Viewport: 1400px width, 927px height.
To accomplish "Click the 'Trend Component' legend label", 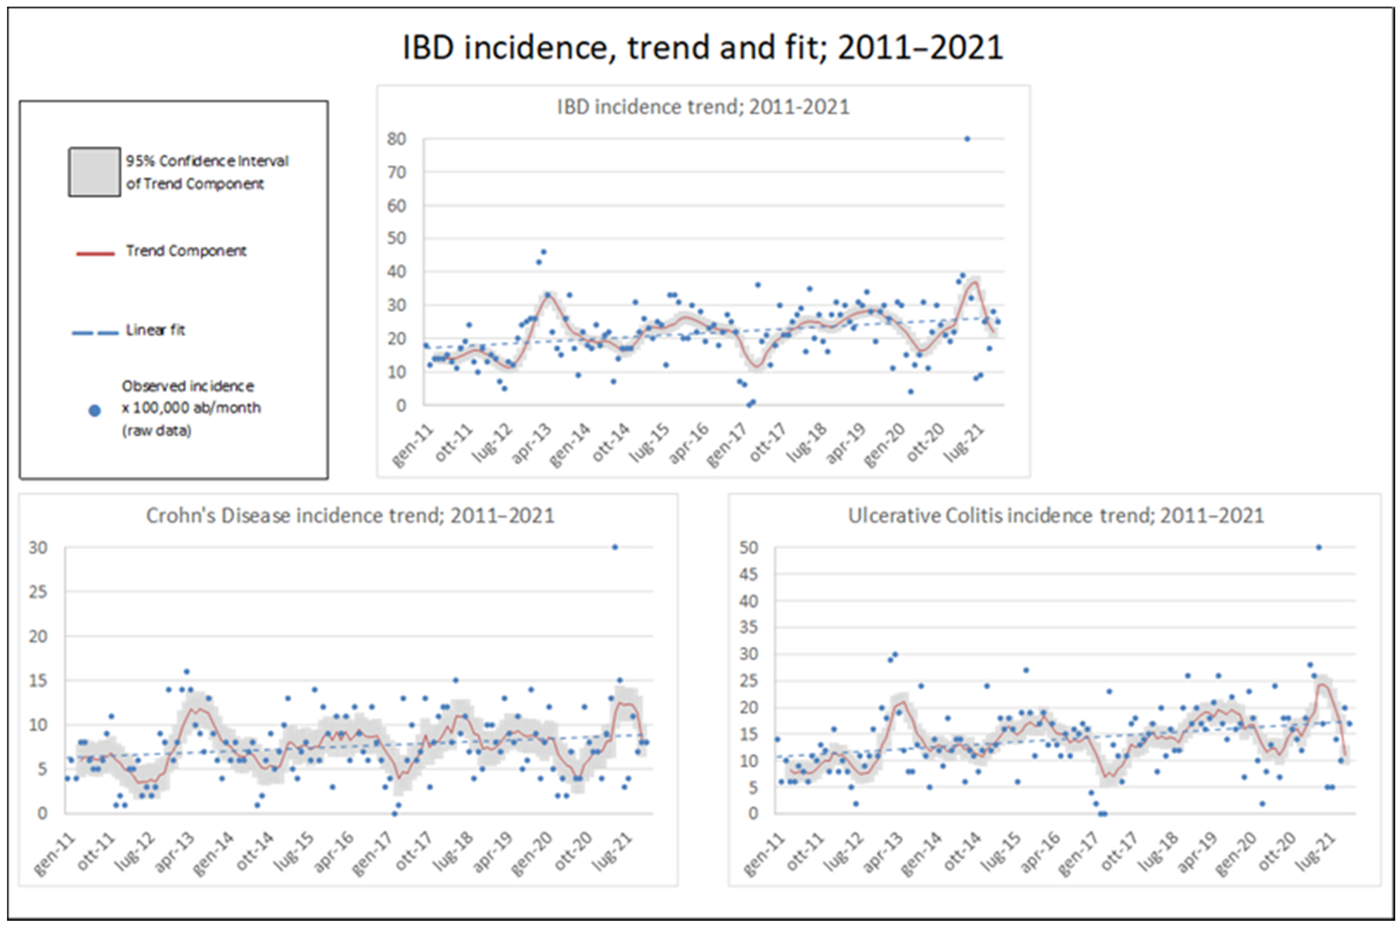I will tap(186, 251).
